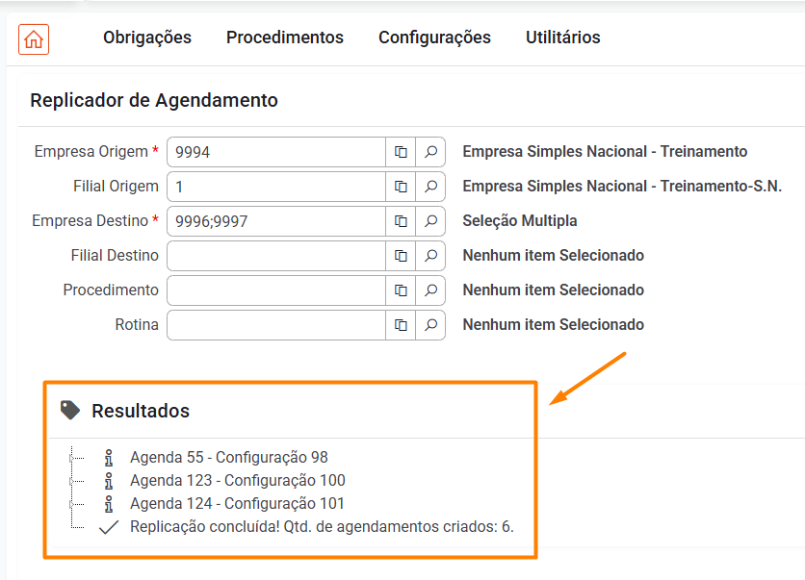
Task: Open the Utilitários menu
Action: pyautogui.click(x=562, y=38)
